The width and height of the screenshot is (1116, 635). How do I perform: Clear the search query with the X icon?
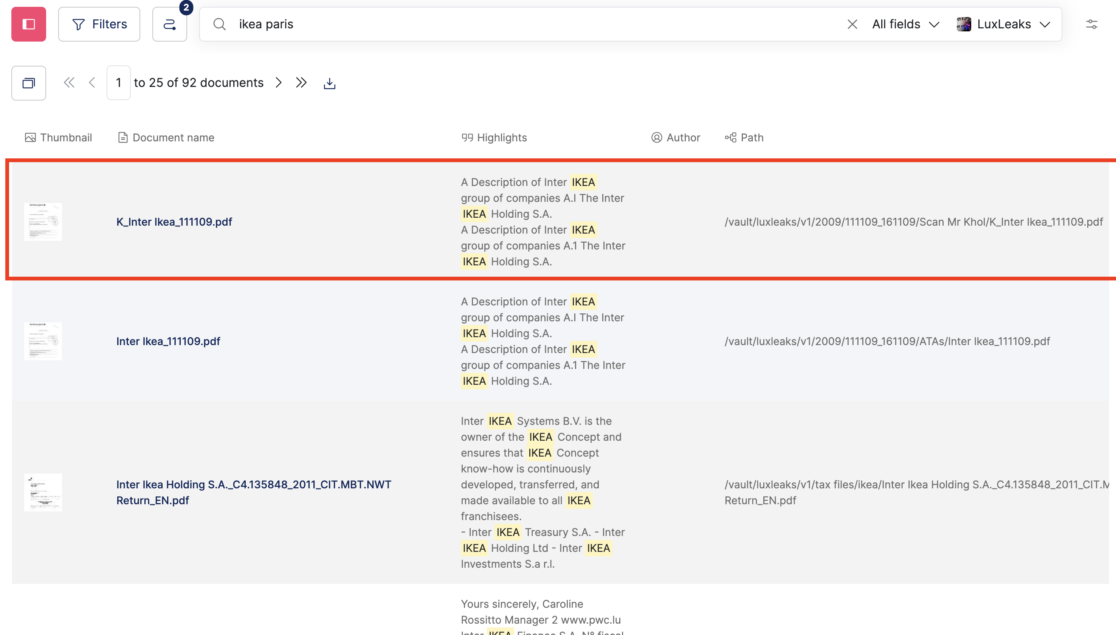pos(852,24)
